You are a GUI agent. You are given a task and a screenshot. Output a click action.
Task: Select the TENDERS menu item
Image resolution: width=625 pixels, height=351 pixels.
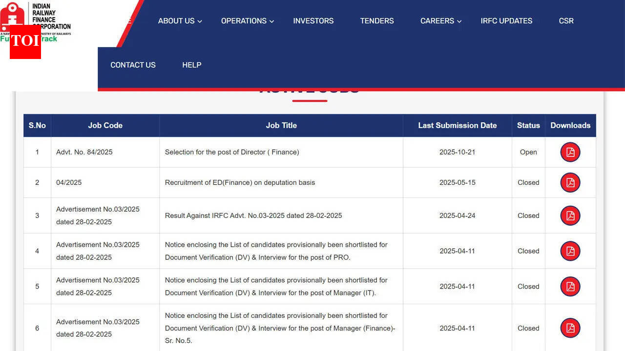[x=376, y=21]
